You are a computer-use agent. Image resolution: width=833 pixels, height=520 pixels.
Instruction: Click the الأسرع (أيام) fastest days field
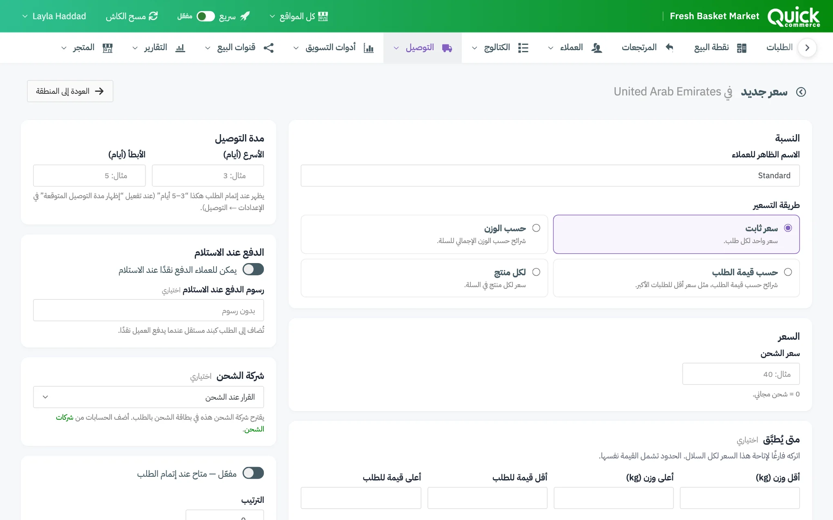(208, 176)
